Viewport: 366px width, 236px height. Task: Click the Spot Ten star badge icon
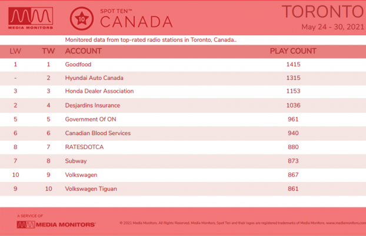(x=82, y=19)
